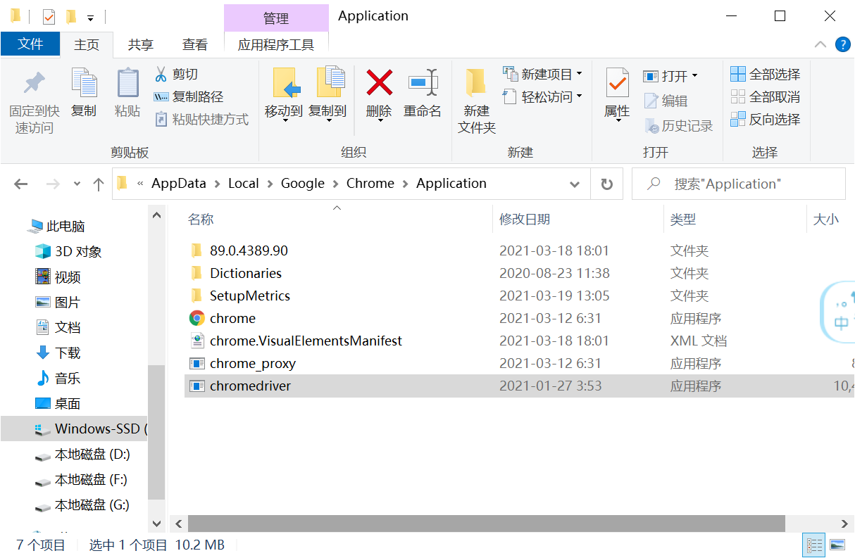Click the Edit item in Open group

coord(666,101)
